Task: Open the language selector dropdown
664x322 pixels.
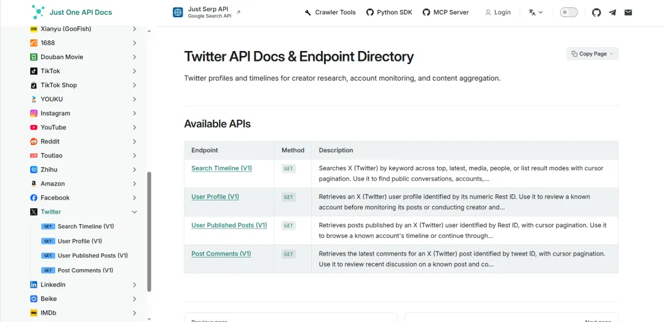Action: click(536, 12)
